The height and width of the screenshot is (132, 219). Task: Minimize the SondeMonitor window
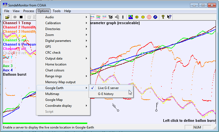click(194, 5)
